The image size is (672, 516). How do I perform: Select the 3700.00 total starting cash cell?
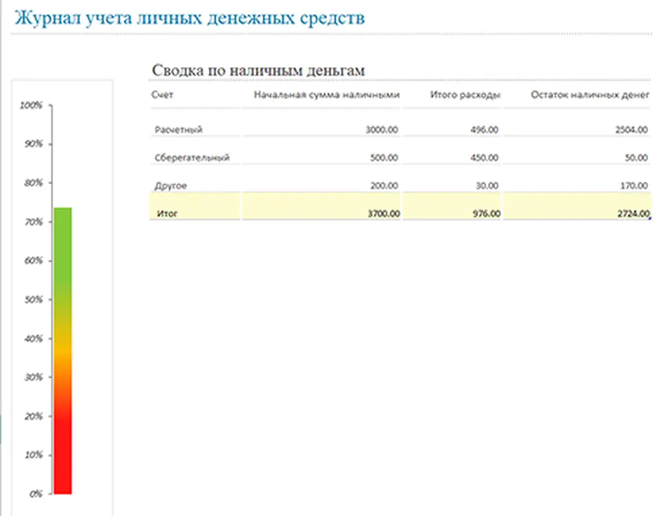click(383, 213)
